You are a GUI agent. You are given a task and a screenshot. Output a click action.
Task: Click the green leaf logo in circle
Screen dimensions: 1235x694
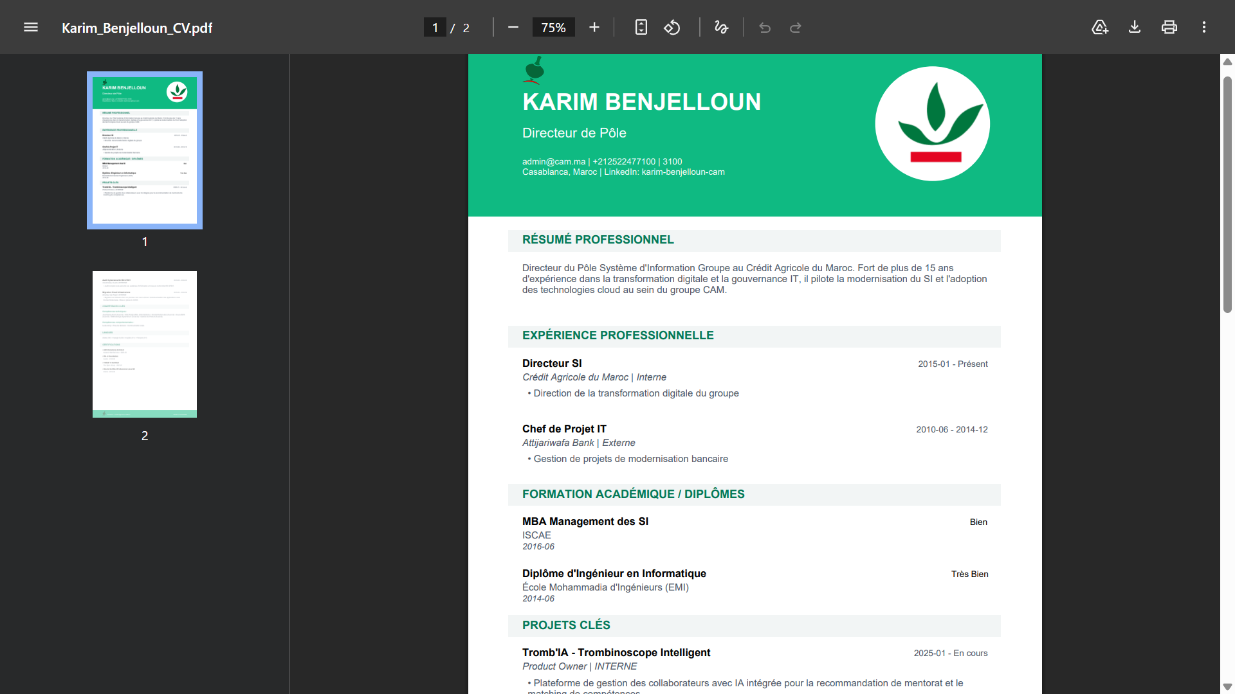(933, 123)
